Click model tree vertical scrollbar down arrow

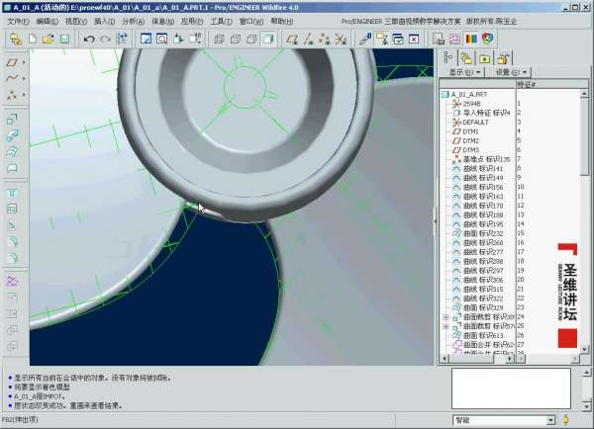pyautogui.click(x=584, y=349)
